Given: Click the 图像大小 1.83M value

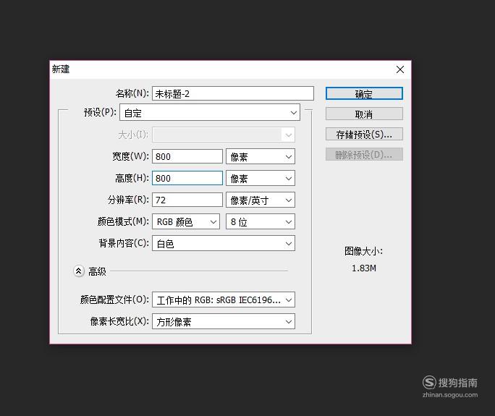Looking at the screenshot, I should pyautogui.click(x=364, y=268).
